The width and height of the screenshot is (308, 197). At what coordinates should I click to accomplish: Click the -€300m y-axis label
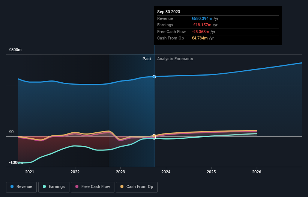tap(16, 162)
